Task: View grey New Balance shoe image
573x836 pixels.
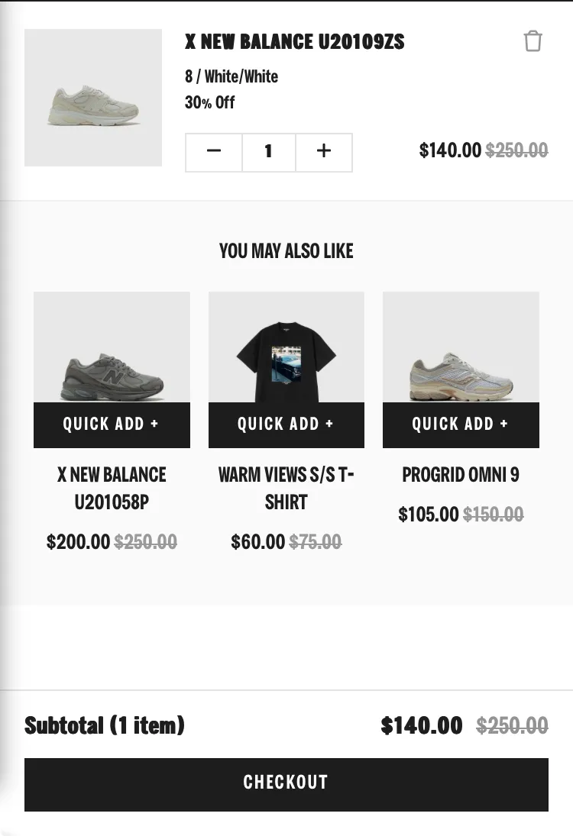Action: point(112,347)
